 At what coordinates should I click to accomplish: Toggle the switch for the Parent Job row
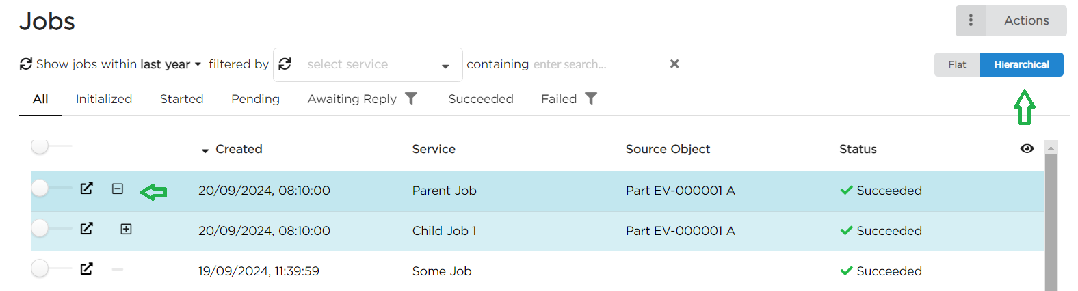41,188
